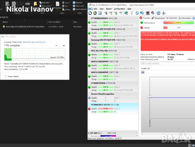195x147 pixels.
Task: Switch to the Temperature tab
Action: 158,18
